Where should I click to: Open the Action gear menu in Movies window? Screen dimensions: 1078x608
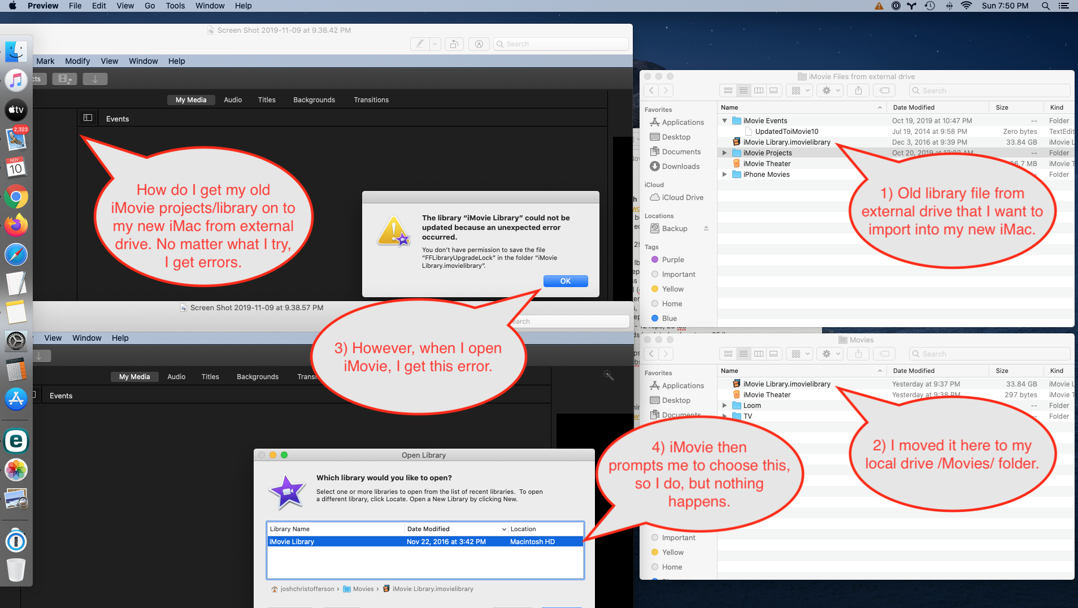pos(831,354)
